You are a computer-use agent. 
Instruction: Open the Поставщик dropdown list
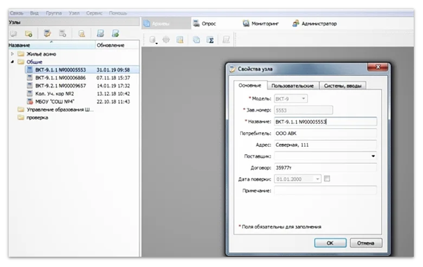[x=373, y=156]
